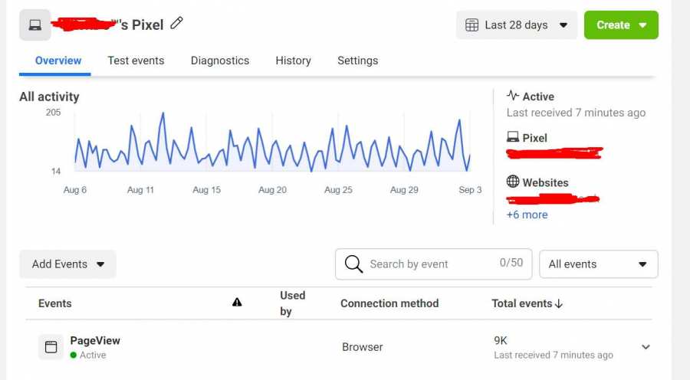Click the calendar icon in date range selector

473,25
